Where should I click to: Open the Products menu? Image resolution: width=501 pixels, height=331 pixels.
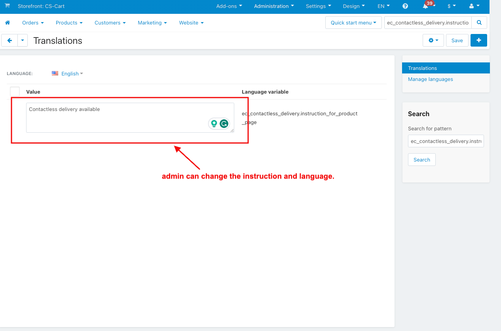tap(69, 23)
